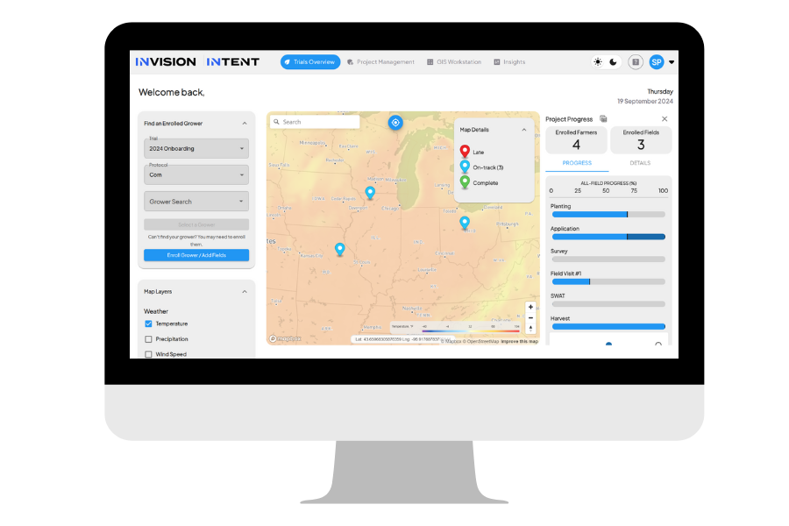Click Enroll Grower / Add Fields button
This screenshot has height=526, width=789.
point(196,255)
